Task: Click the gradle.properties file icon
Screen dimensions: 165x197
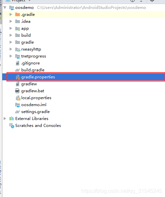Action: pyautogui.click(x=18, y=77)
